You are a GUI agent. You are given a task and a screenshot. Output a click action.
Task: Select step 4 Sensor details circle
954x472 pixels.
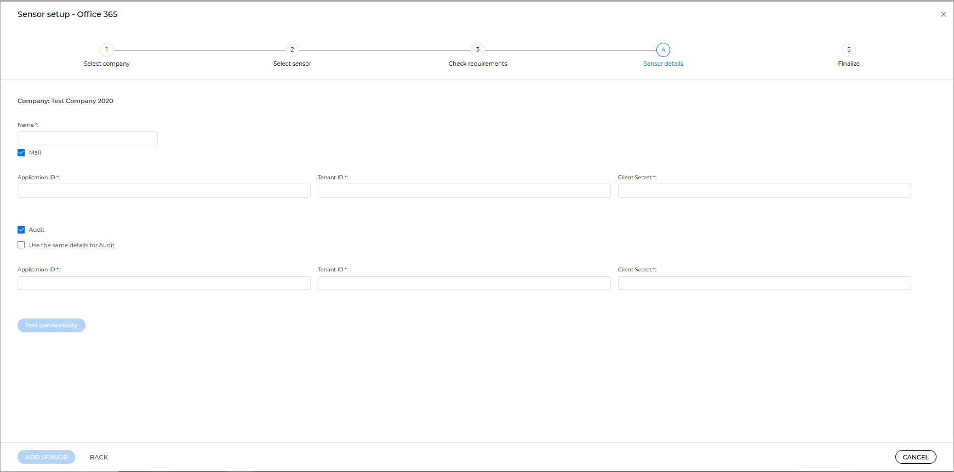tap(663, 49)
